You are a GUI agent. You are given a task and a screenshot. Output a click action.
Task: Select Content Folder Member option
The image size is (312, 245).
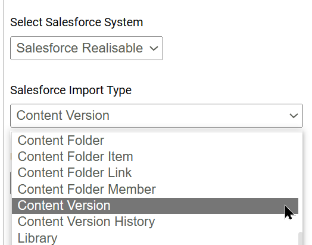155,189
